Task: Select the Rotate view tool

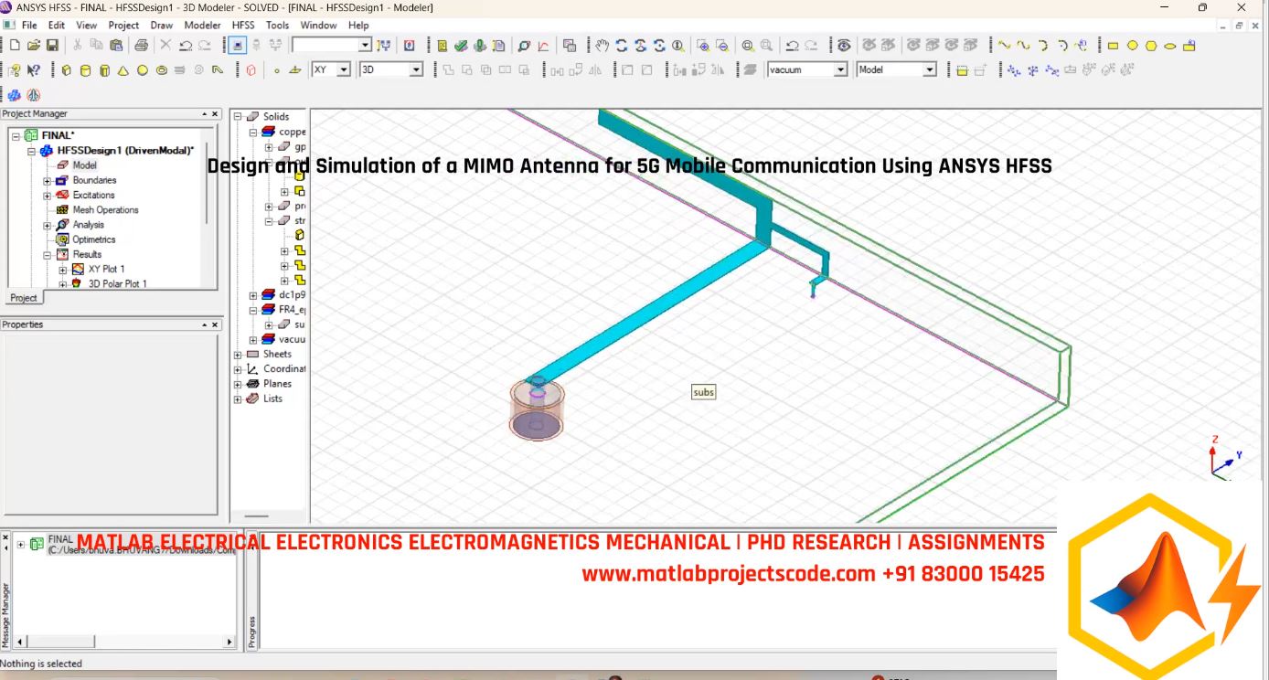Action: point(622,45)
